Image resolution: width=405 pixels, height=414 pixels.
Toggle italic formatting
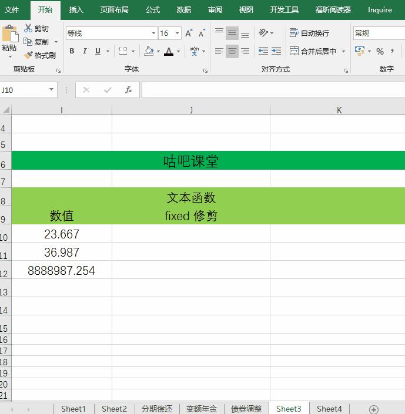pyautogui.click(x=85, y=51)
